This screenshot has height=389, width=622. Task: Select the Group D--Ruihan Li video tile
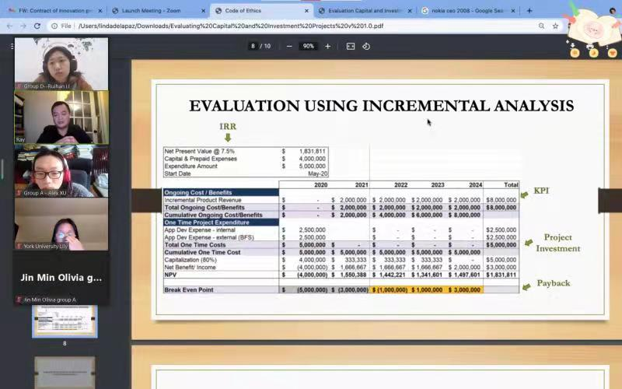point(61,64)
